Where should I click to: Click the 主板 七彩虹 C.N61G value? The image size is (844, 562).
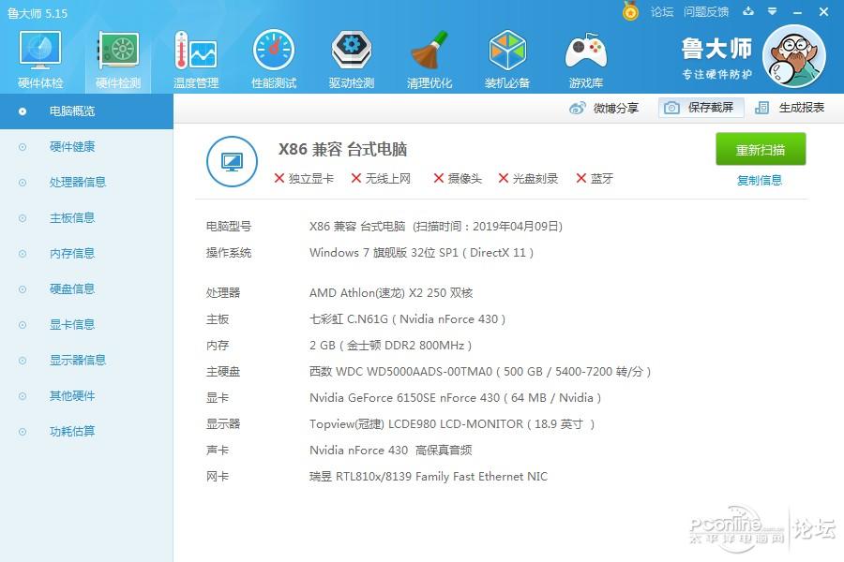coord(408,318)
